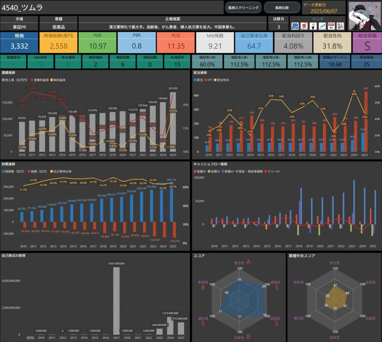Click the 2017 buyback bar labeled 5,001,000,000
The image size is (382, 342).
click(116, 301)
